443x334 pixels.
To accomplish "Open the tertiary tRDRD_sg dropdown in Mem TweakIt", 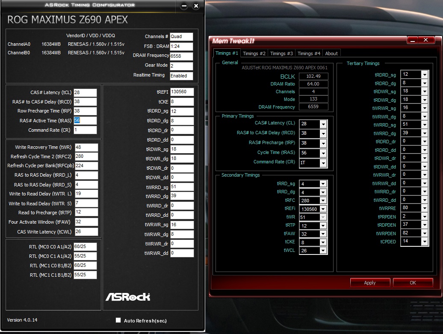I will [x=424, y=74].
